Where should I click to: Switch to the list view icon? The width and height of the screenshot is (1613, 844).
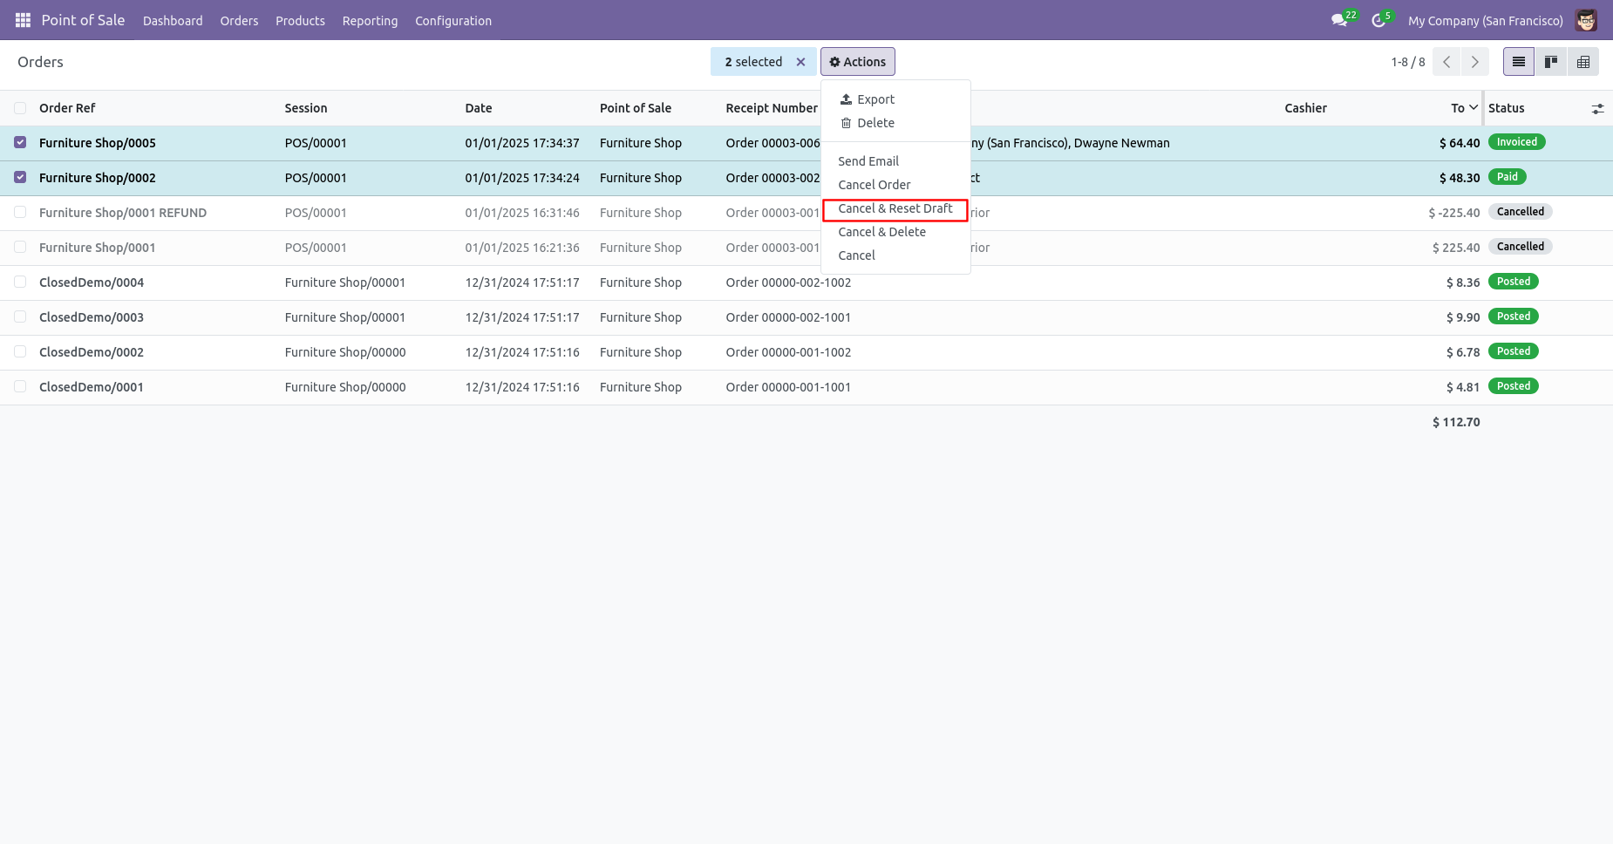[x=1519, y=62]
